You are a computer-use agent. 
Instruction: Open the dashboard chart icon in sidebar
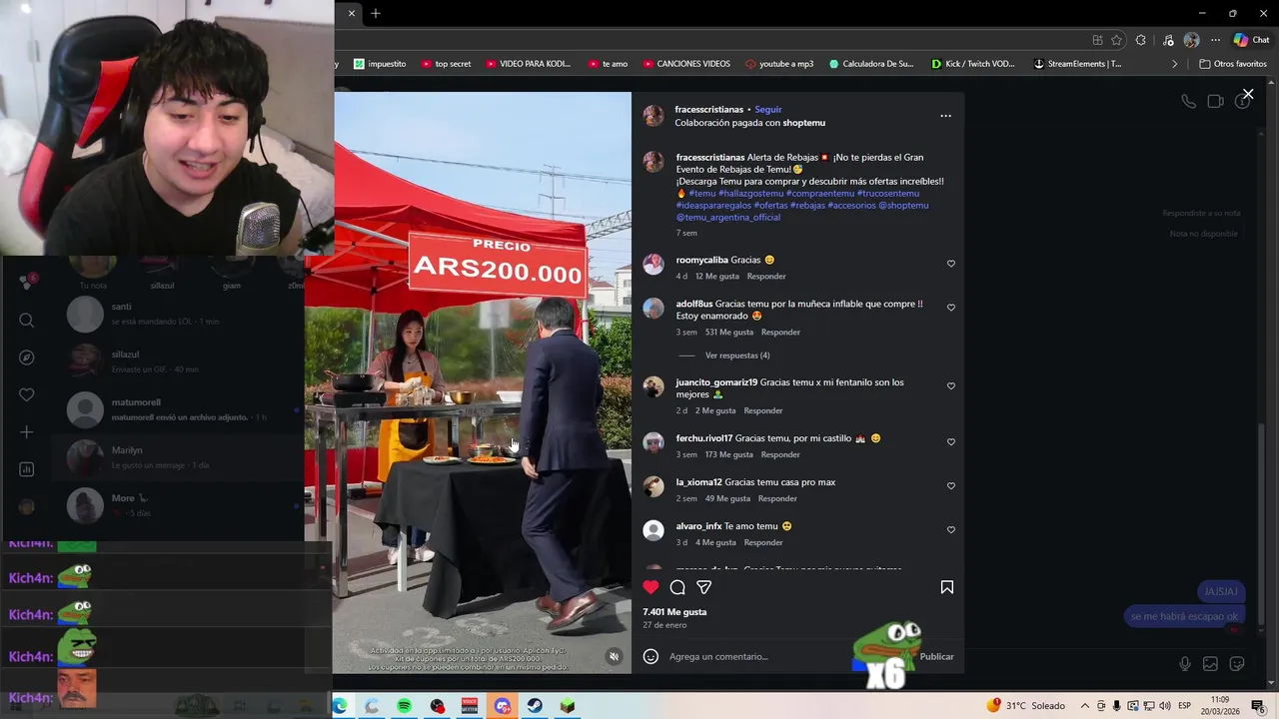[x=27, y=469]
